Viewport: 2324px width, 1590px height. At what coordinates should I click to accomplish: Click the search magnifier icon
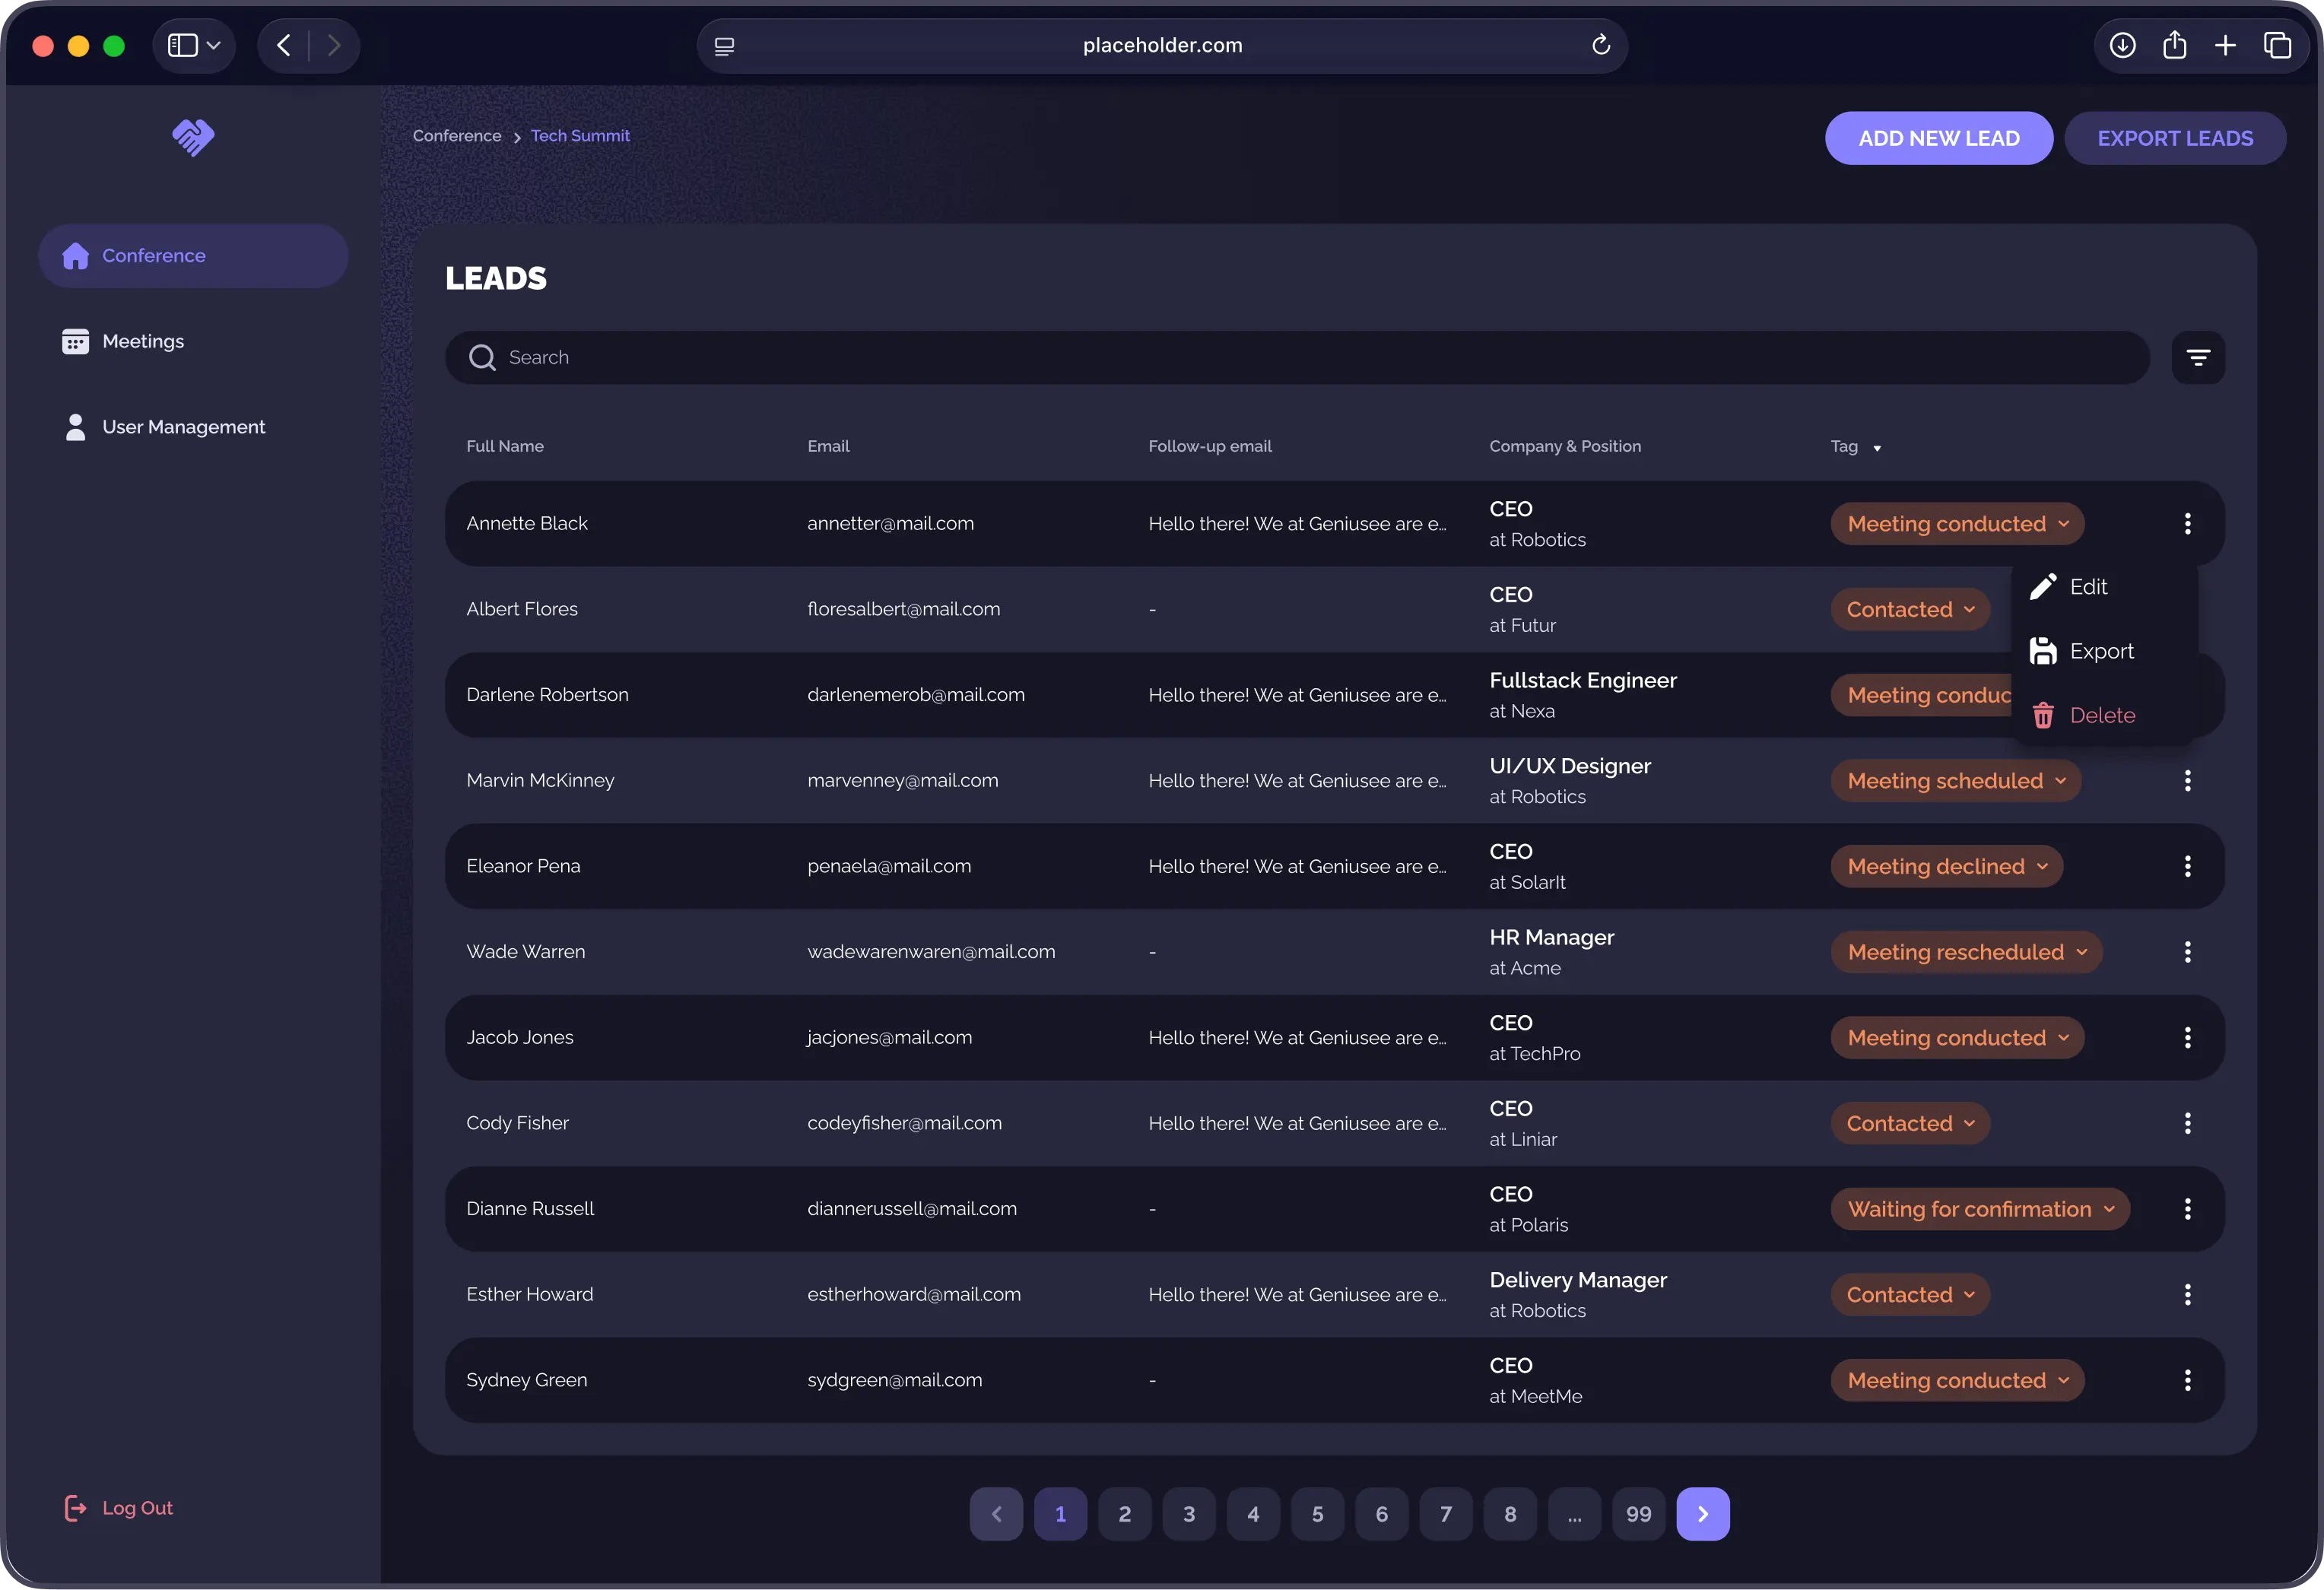(482, 357)
